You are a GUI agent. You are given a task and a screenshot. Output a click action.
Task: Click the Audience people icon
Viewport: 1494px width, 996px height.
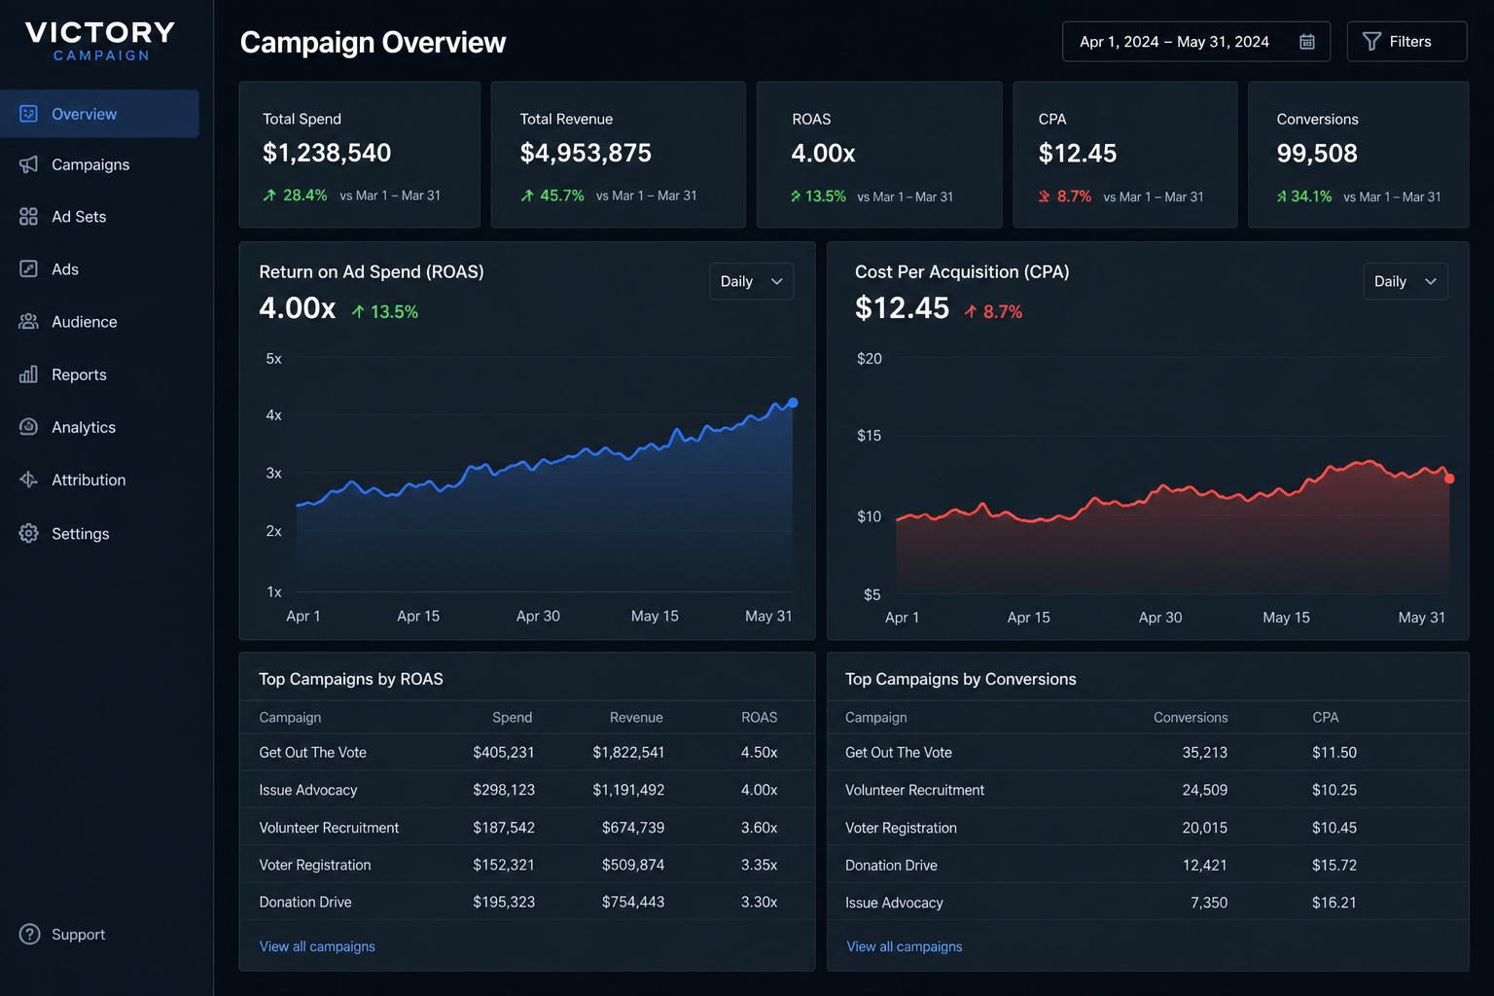click(x=28, y=321)
